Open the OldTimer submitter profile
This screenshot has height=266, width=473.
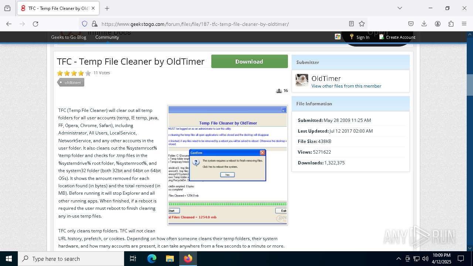pyautogui.click(x=326, y=78)
